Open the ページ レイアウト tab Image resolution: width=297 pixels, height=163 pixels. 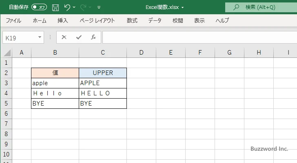pyautogui.click(x=97, y=20)
